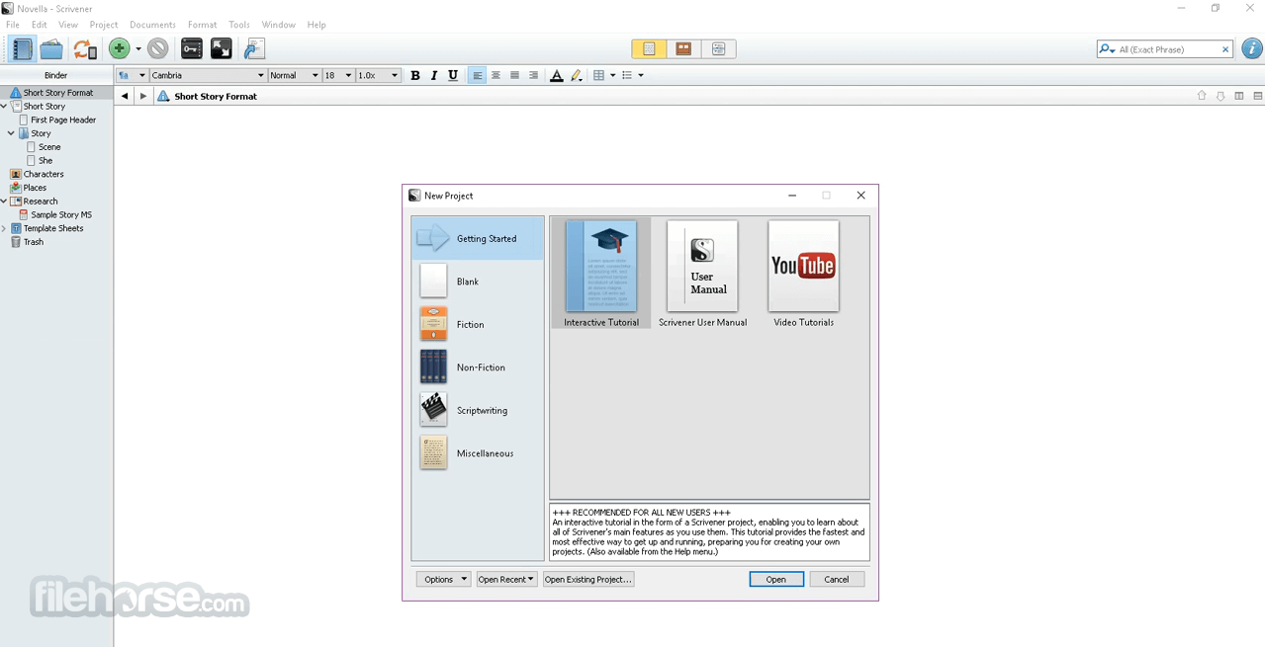The image size is (1265, 647).
Task: Click next document down arrow in header
Action: (1220, 96)
